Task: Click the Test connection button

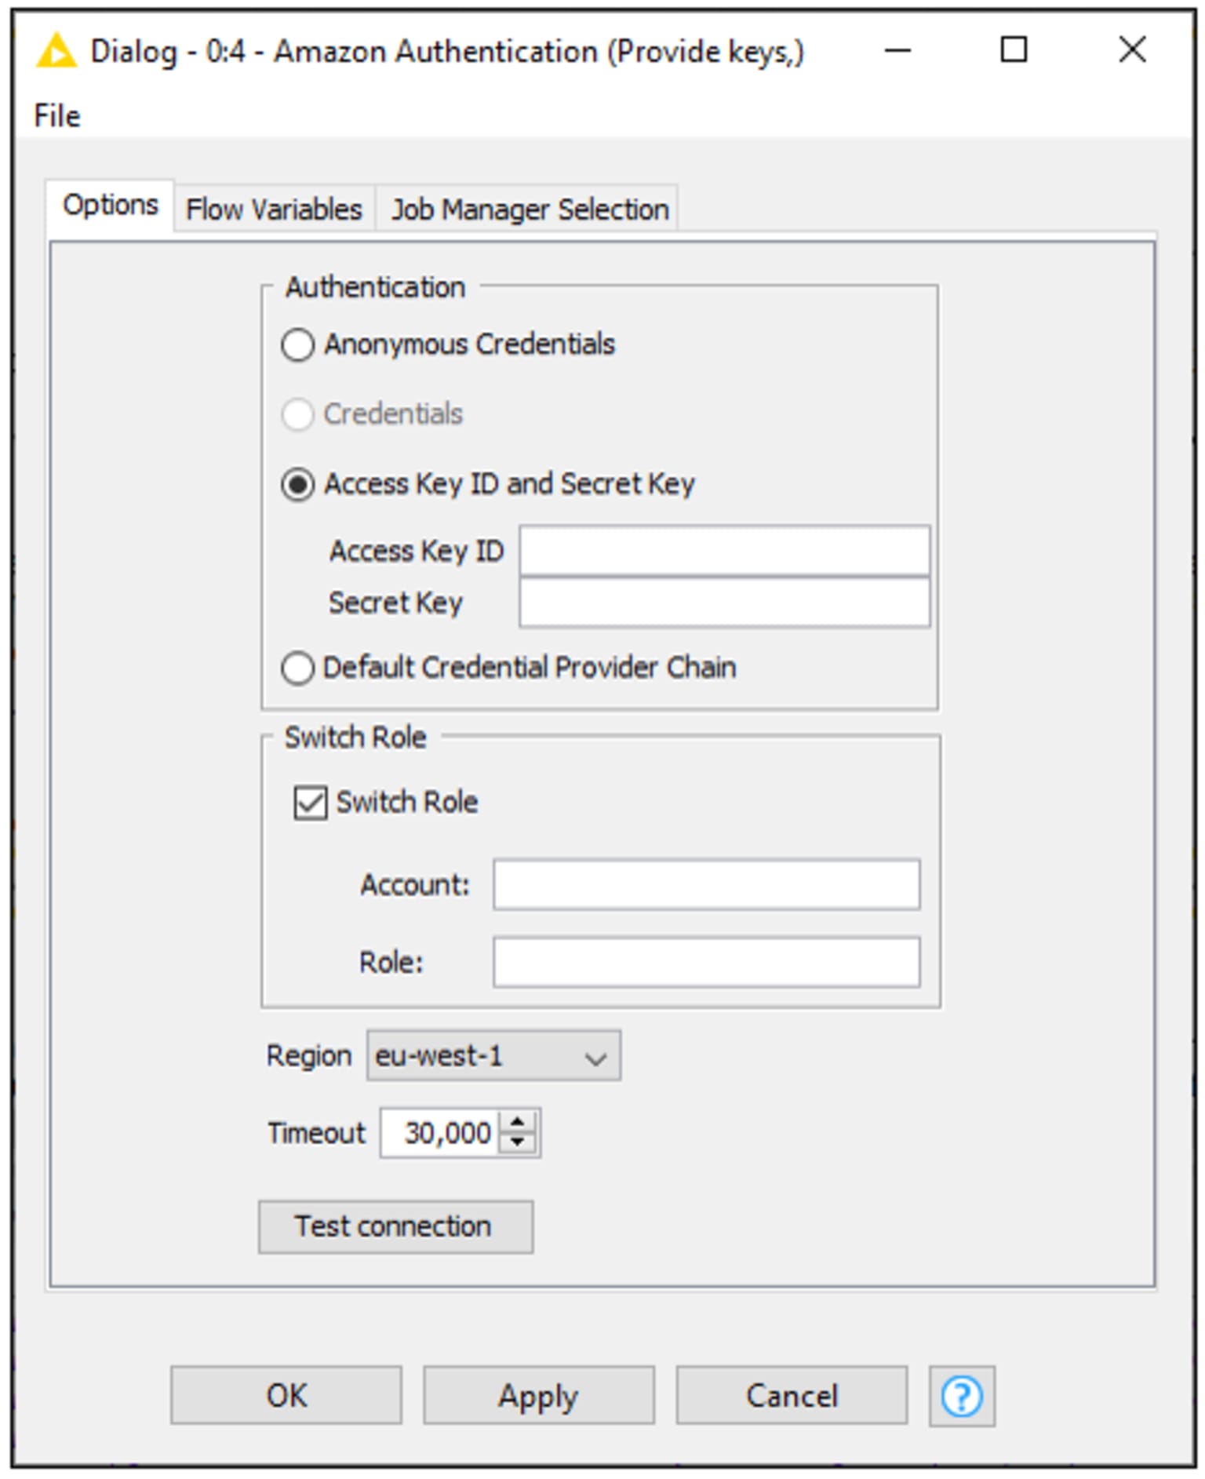Action: (x=395, y=1226)
